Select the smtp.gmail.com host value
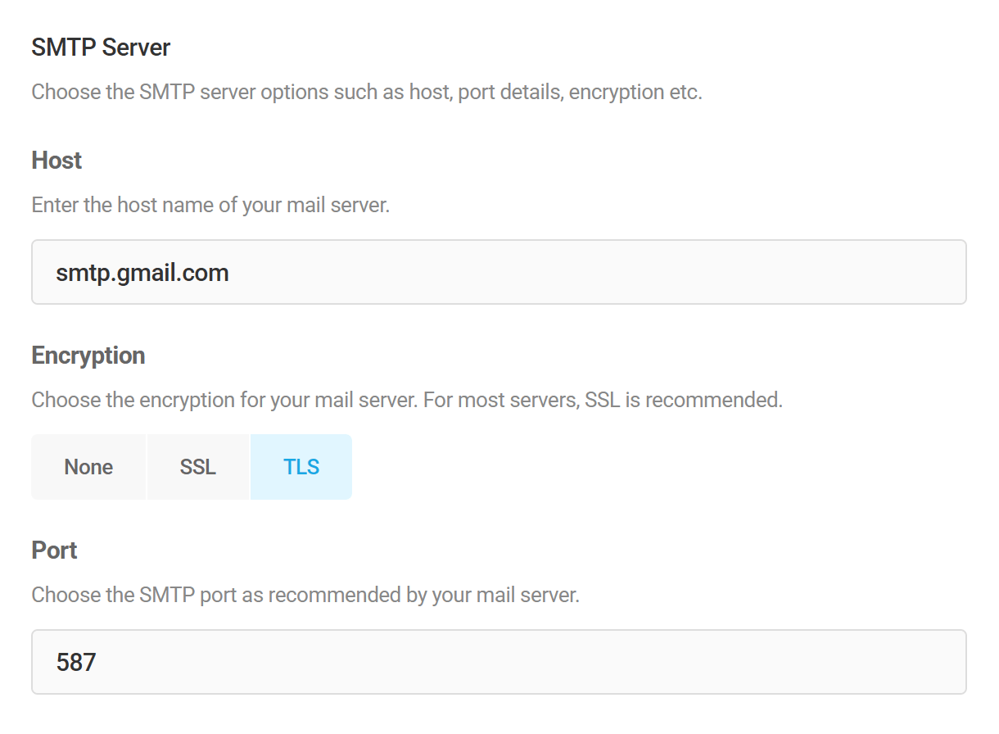 (142, 272)
